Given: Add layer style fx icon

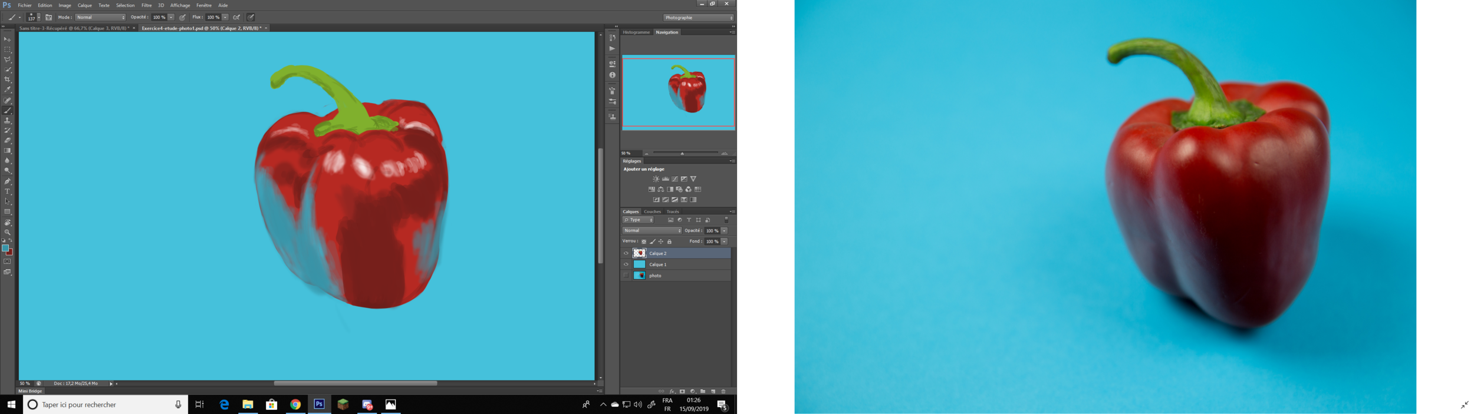Looking at the screenshot, I should click(x=672, y=392).
